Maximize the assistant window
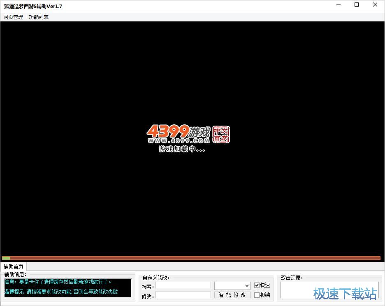The image size is (385, 306). [x=357, y=5]
